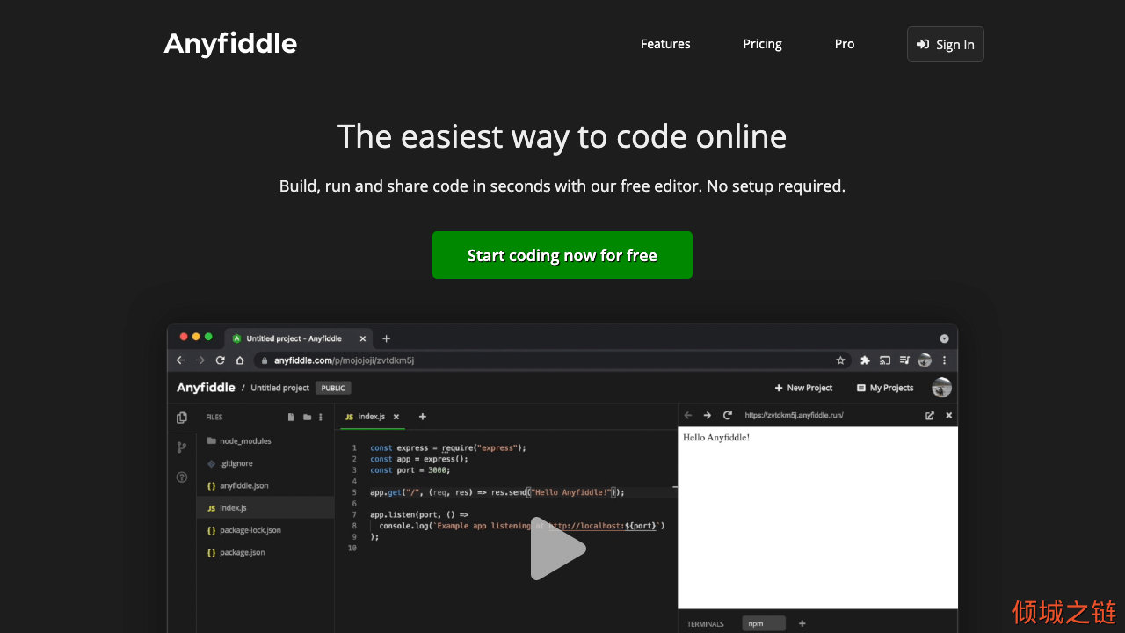1125x633 pixels.
Task: Click Start coding now for free
Action: tap(562, 255)
